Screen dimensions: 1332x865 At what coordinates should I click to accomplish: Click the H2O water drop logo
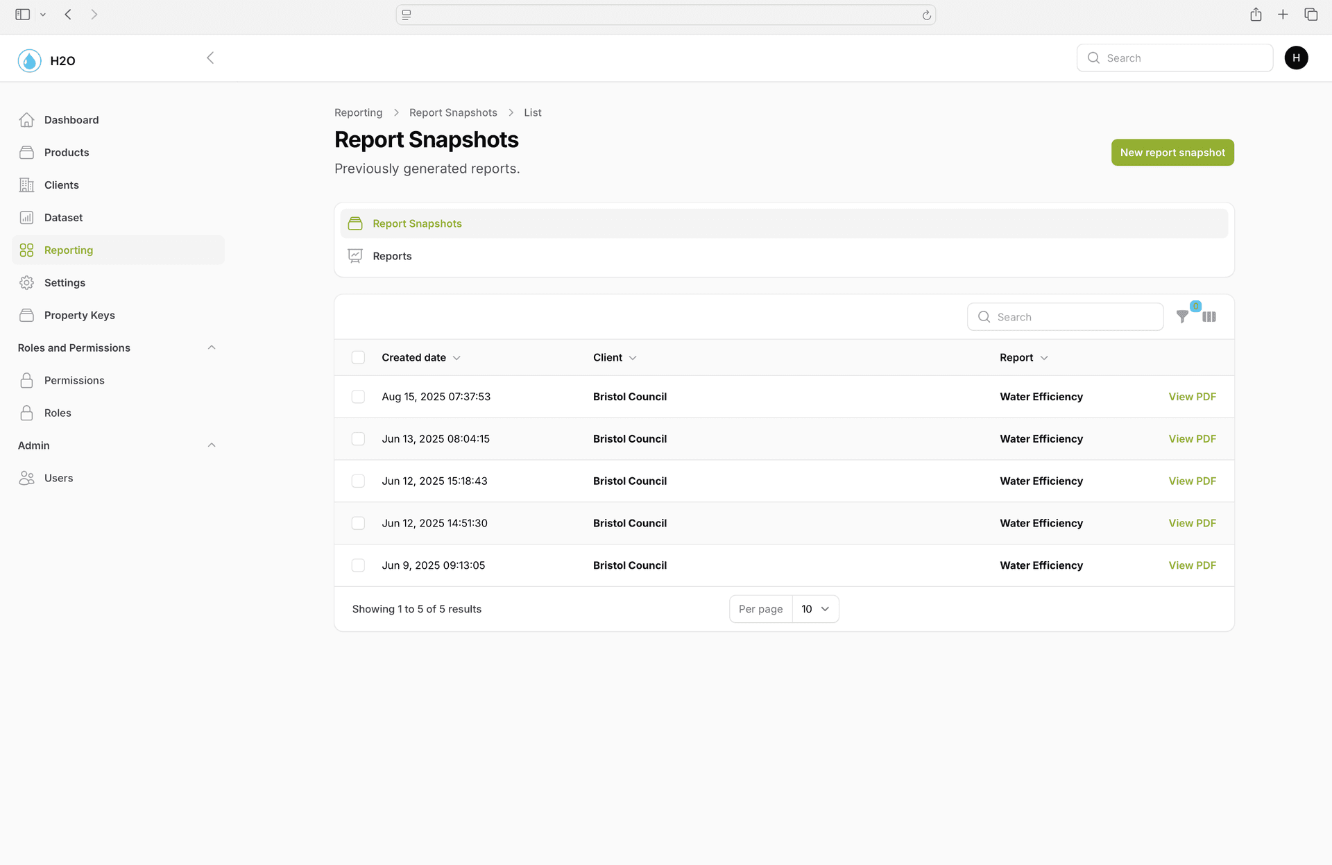point(29,60)
